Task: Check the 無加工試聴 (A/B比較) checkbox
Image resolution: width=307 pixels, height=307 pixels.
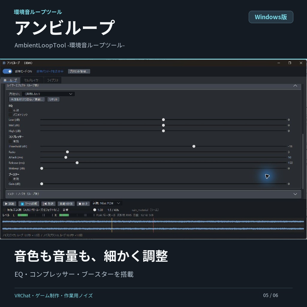Action: pos(4,210)
